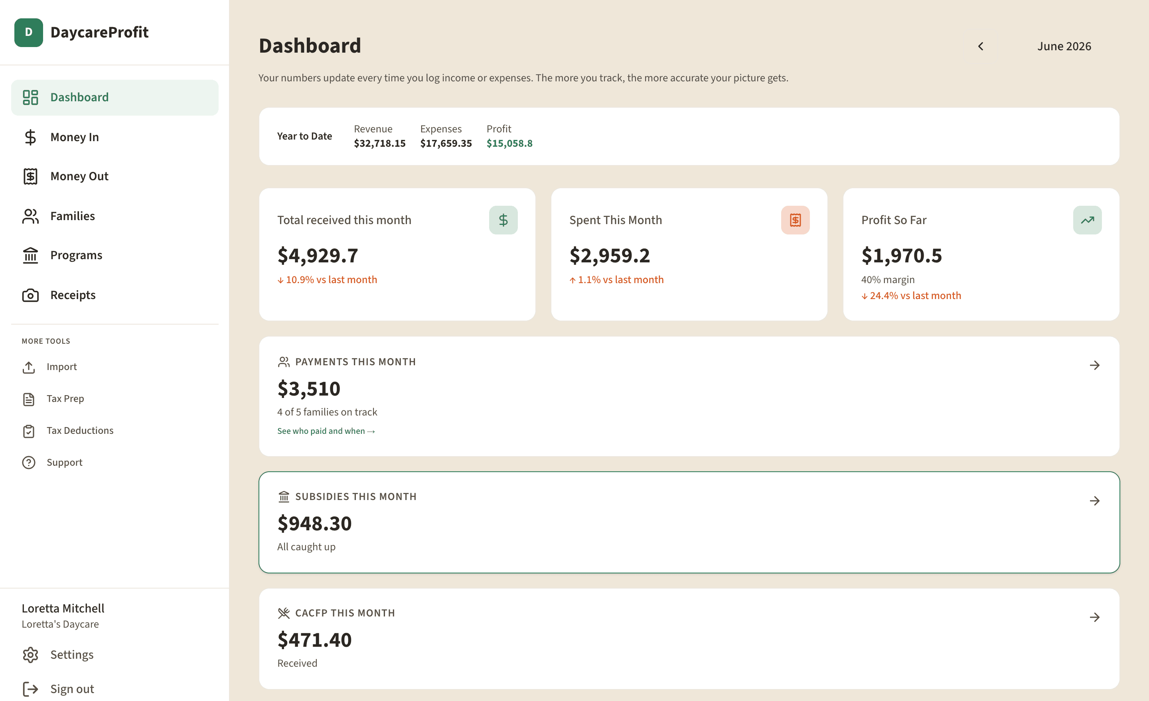Click the Dashboard grid icon in sidebar

(30, 97)
